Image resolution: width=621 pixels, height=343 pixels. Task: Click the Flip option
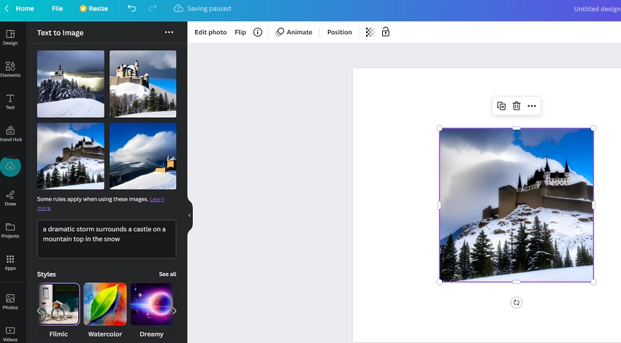click(240, 32)
